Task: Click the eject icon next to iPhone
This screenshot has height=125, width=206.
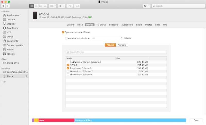Action: tap(26, 76)
